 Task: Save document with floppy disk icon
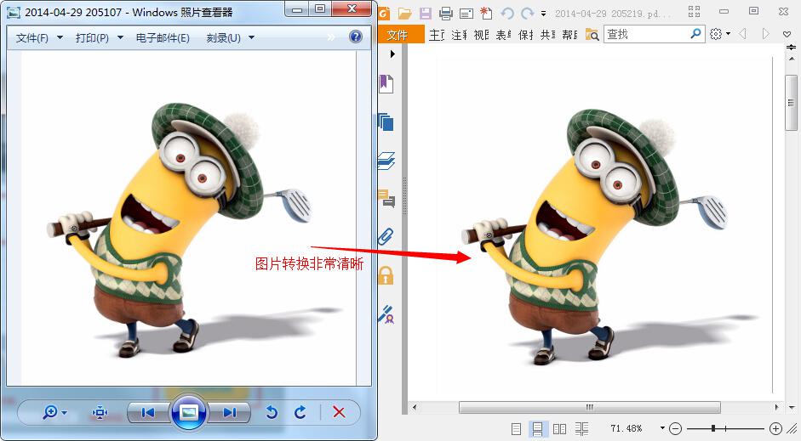point(425,14)
